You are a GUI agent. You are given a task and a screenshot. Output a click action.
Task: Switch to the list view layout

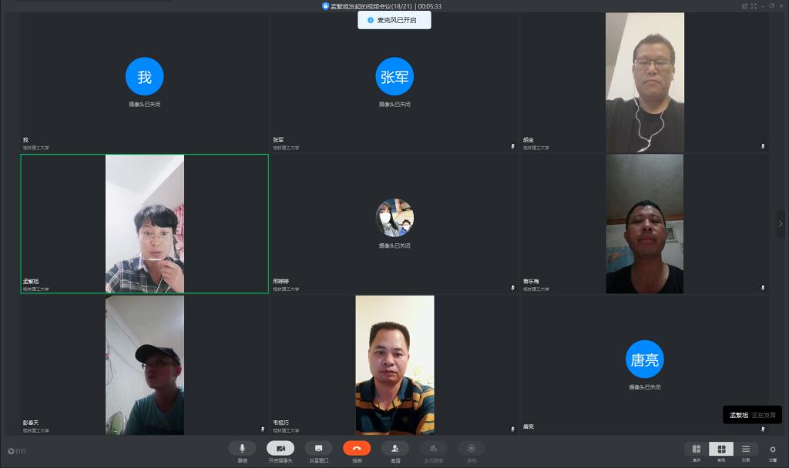(x=746, y=449)
